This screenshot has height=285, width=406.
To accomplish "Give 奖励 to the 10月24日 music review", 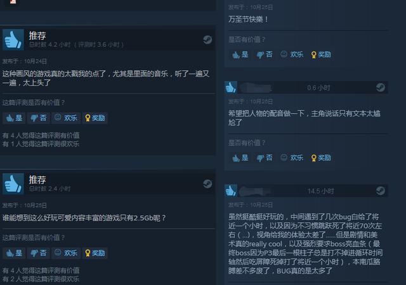I will (x=95, y=118).
